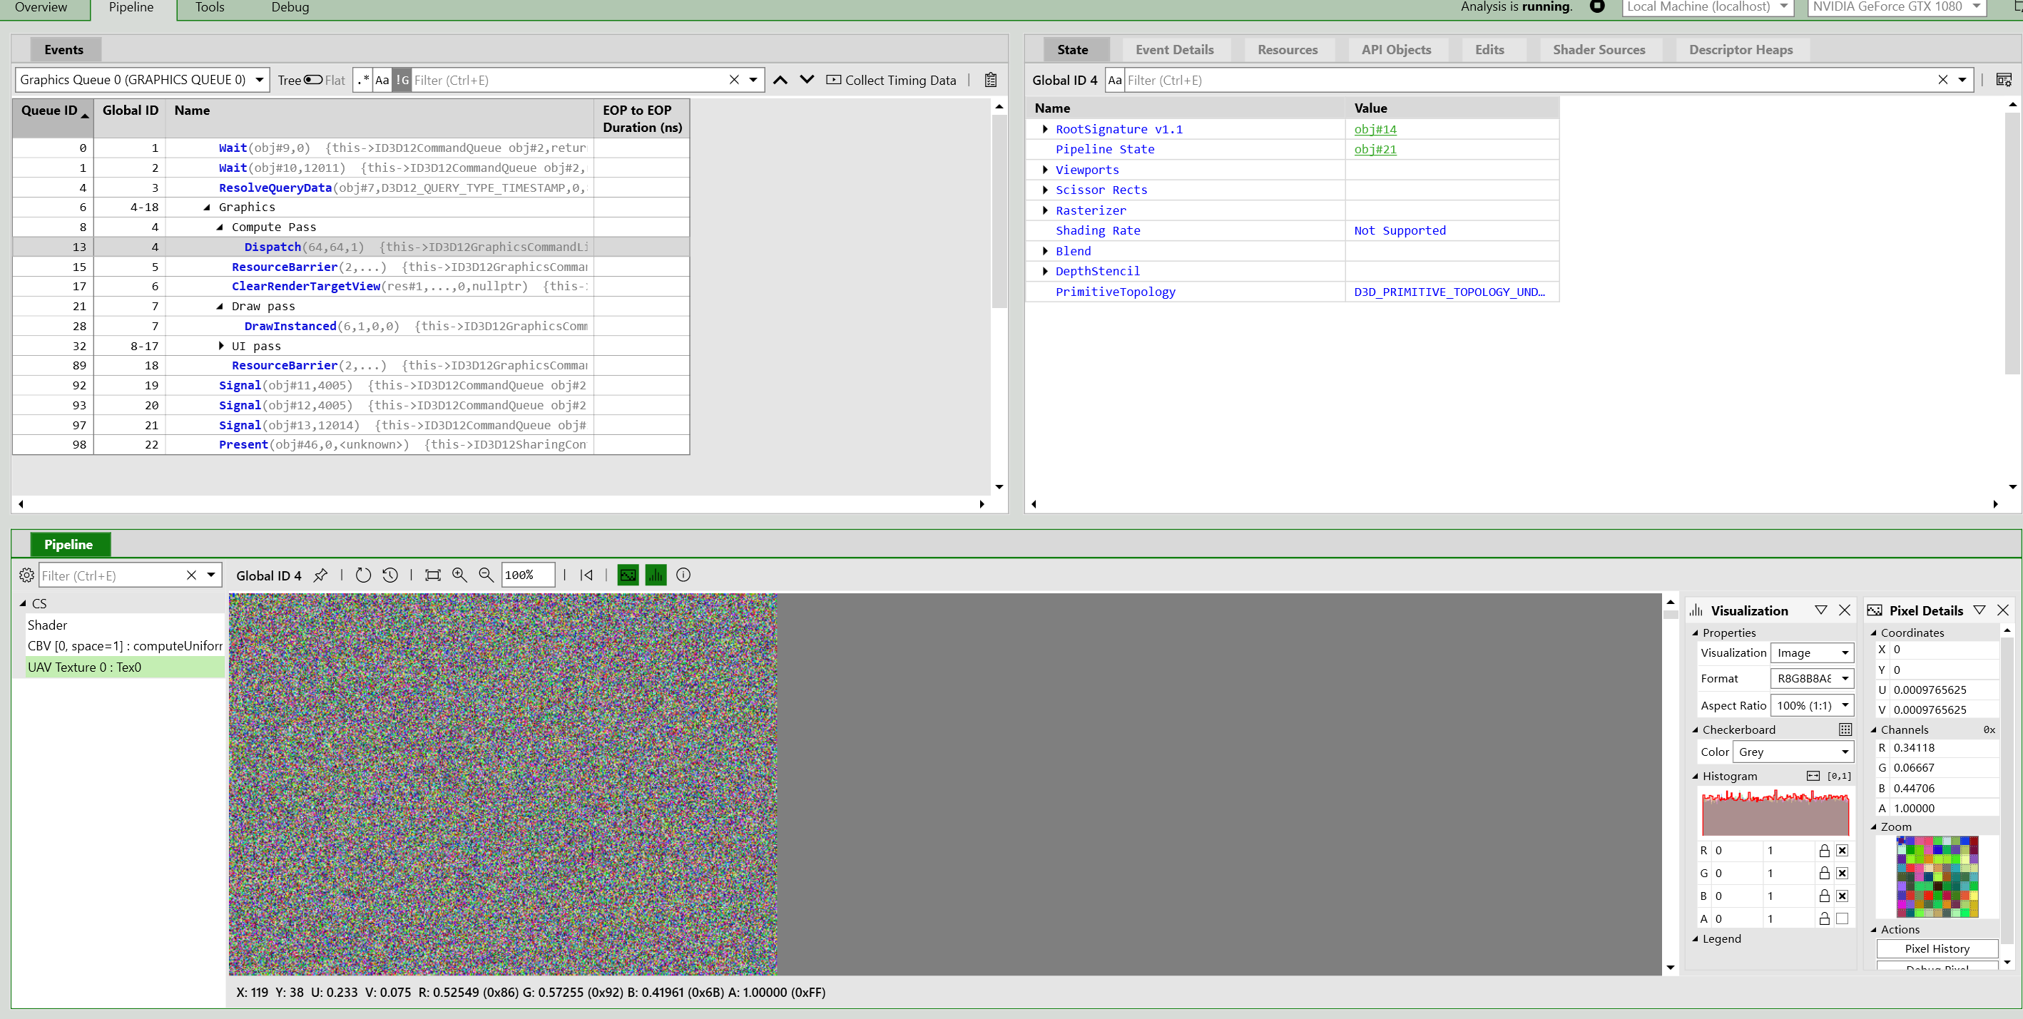Open the Visualization Image dropdown
This screenshot has width=2023, height=1019.
pos(1812,652)
